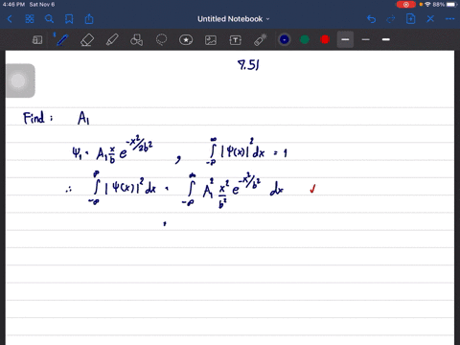Bookmark the current page
Viewport: 460px width, 345px height.
[69, 19]
